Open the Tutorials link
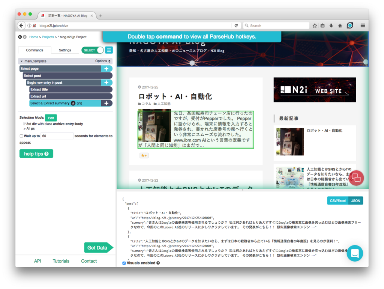Screen dimensions: 384x289 click(61, 261)
